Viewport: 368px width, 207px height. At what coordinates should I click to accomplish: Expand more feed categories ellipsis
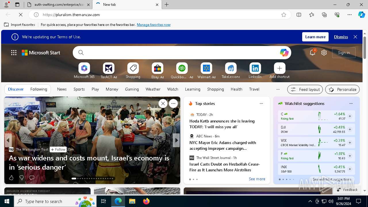point(278,89)
